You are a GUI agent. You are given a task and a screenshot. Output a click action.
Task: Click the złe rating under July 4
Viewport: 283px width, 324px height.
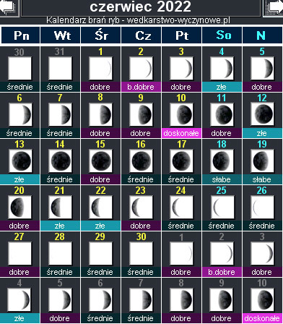click(19, 318)
